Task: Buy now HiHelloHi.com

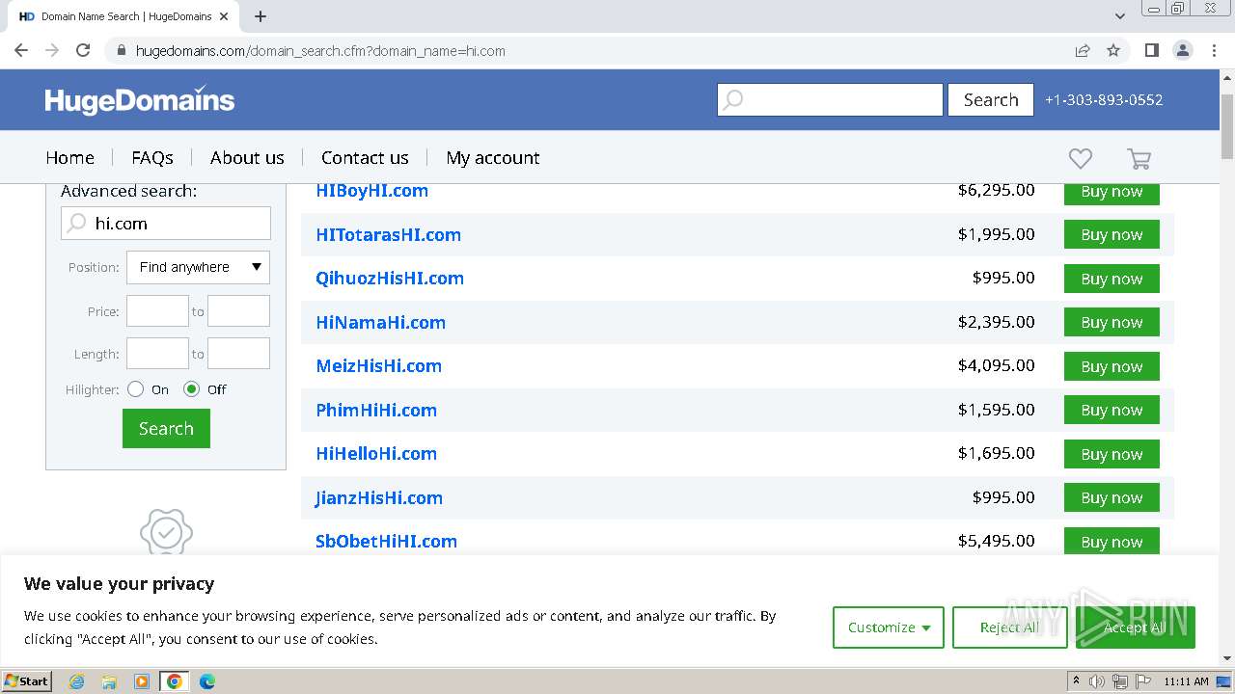Action: [x=1111, y=454]
